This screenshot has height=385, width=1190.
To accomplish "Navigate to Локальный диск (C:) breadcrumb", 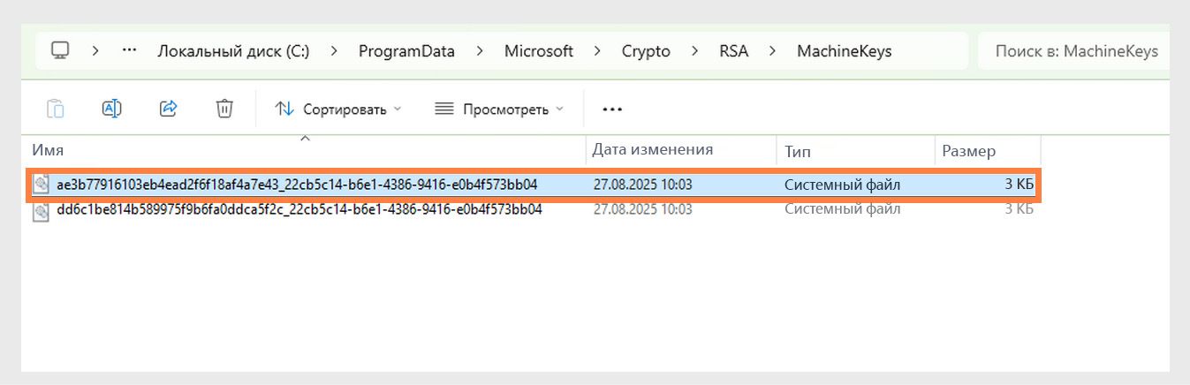I will point(233,51).
